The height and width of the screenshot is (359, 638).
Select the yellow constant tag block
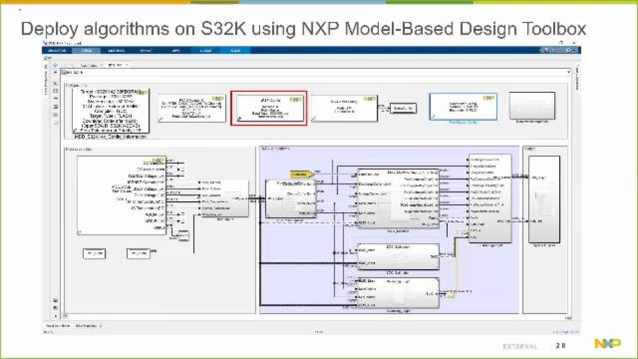tap(302, 175)
